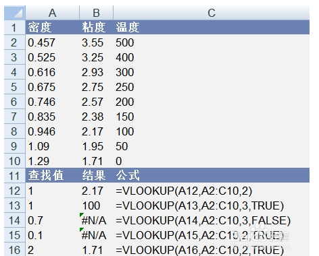Click header cell 公式
The image size is (319, 256).
[212, 175]
